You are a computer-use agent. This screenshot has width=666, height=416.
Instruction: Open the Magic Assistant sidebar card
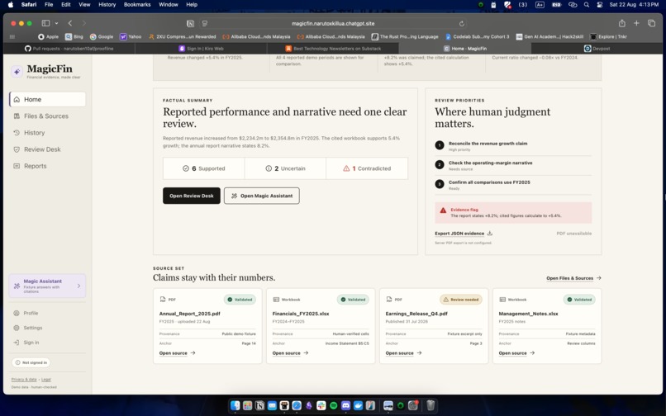(47, 286)
